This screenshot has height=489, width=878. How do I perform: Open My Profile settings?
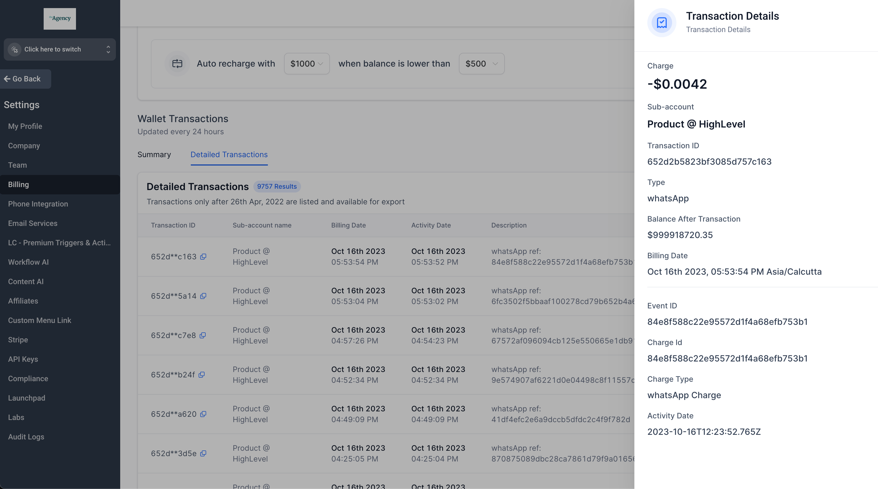(x=25, y=126)
